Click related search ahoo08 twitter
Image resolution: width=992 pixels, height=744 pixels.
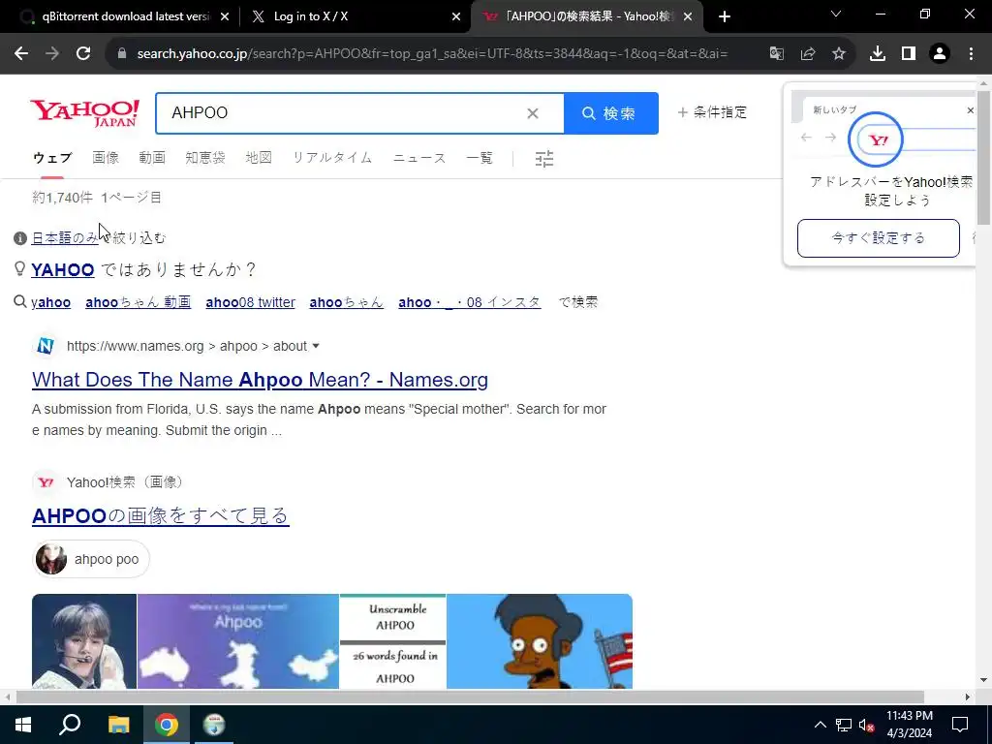pos(251,302)
